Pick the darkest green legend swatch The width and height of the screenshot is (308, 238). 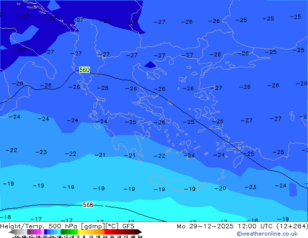pos(63,232)
